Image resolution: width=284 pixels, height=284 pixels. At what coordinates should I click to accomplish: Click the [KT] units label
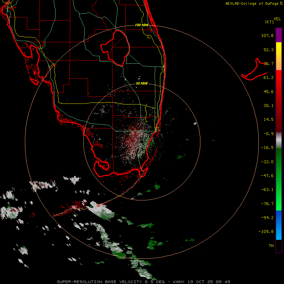coord(269,22)
